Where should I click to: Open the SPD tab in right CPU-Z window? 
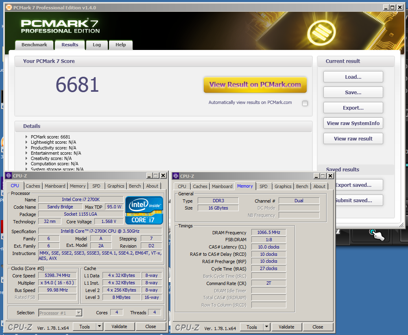263,186
